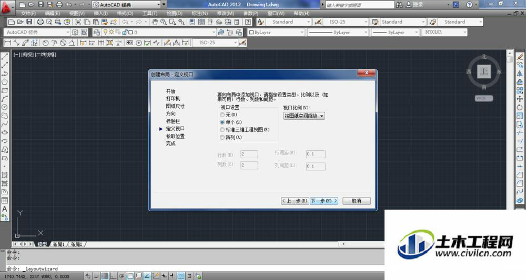Select the Table tool in draw toolbar

(5, 200)
